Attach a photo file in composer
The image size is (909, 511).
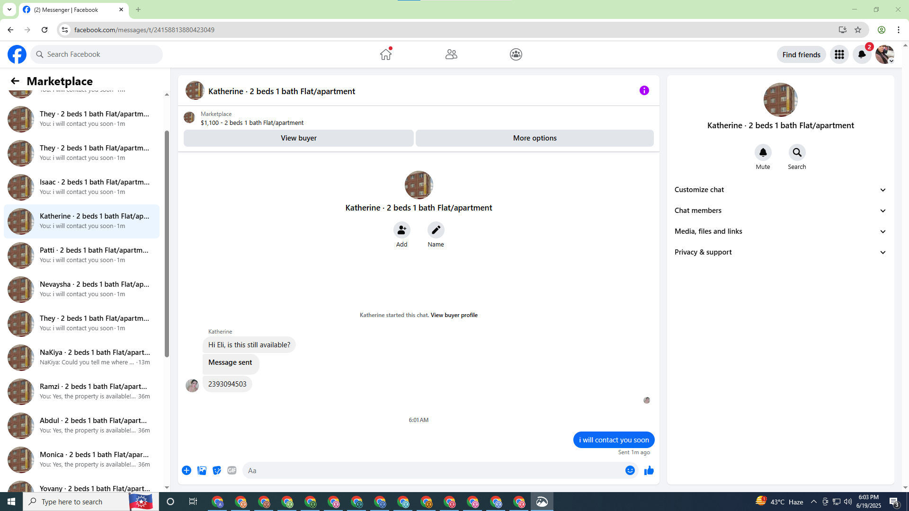202,470
